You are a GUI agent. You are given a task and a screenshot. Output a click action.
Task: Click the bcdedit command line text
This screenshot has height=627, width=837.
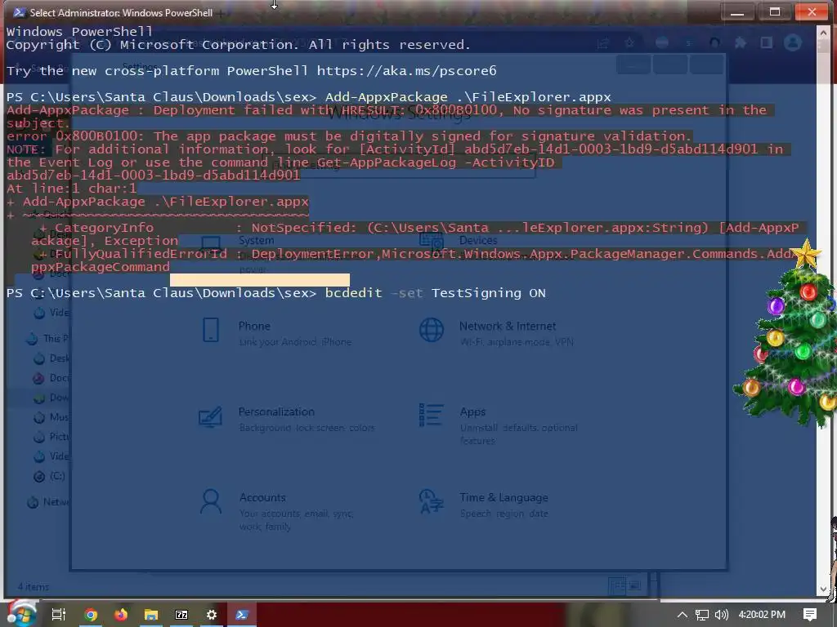[435, 293]
